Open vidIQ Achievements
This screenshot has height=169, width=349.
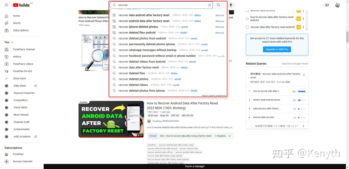click(22, 129)
